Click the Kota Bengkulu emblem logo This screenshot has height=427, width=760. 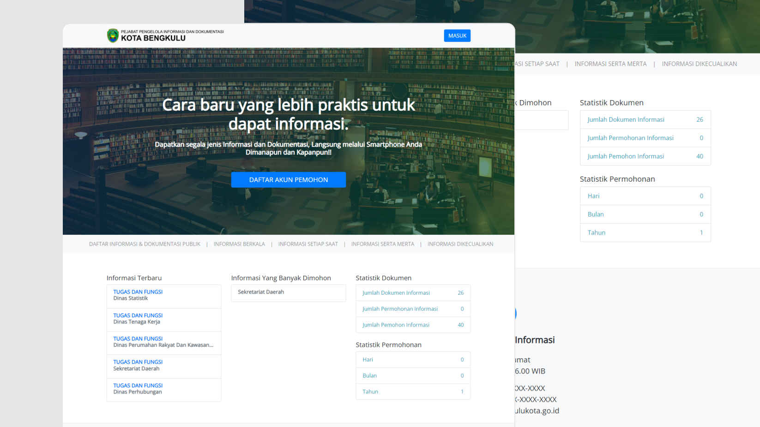coord(113,36)
